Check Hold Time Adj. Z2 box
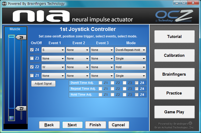Image resolution: width=201 pixels, height=133 pixels. click(x=112, y=94)
